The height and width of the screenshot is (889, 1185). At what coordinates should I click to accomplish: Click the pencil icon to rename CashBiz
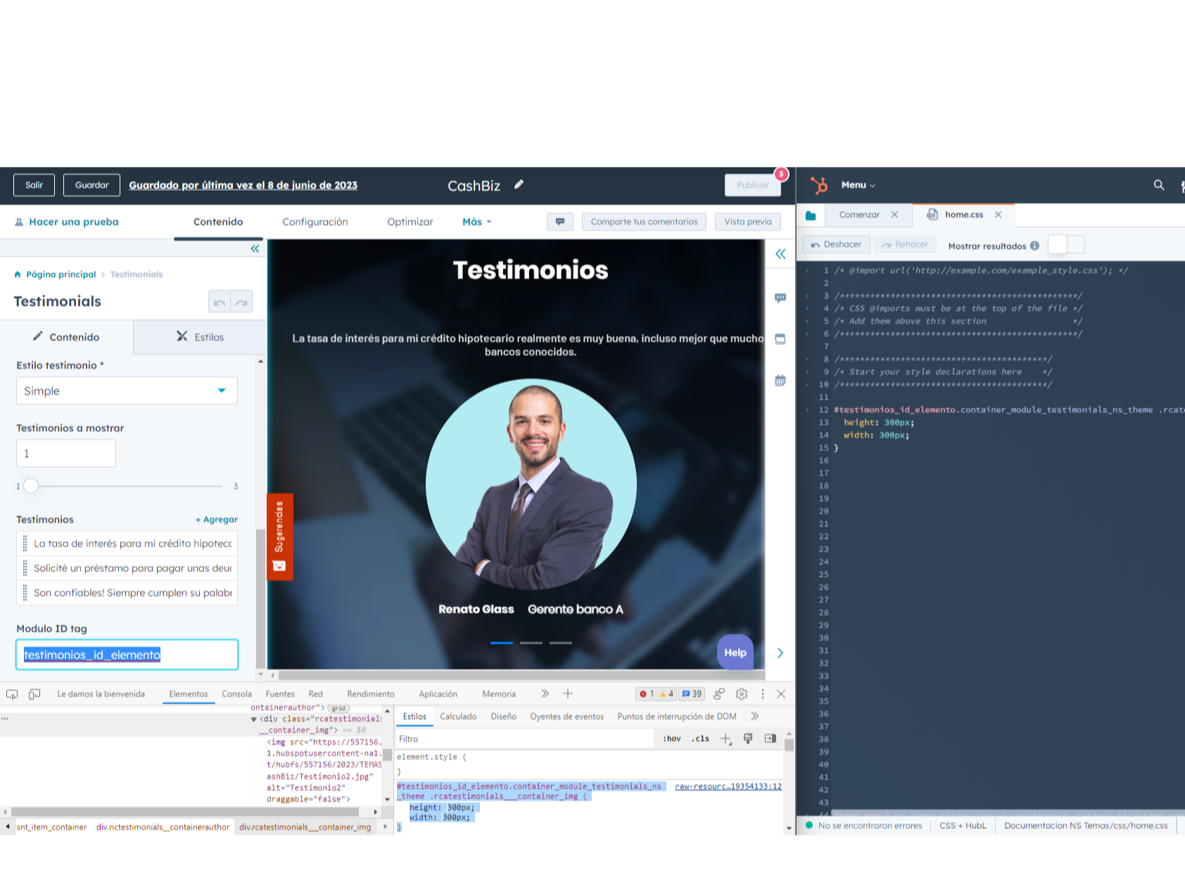(519, 185)
